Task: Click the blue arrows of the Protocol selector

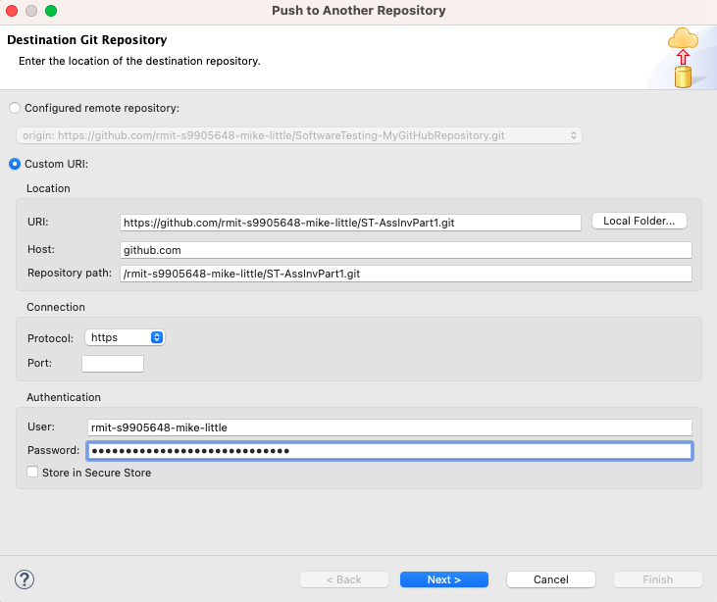Action: (x=157, y=338)
